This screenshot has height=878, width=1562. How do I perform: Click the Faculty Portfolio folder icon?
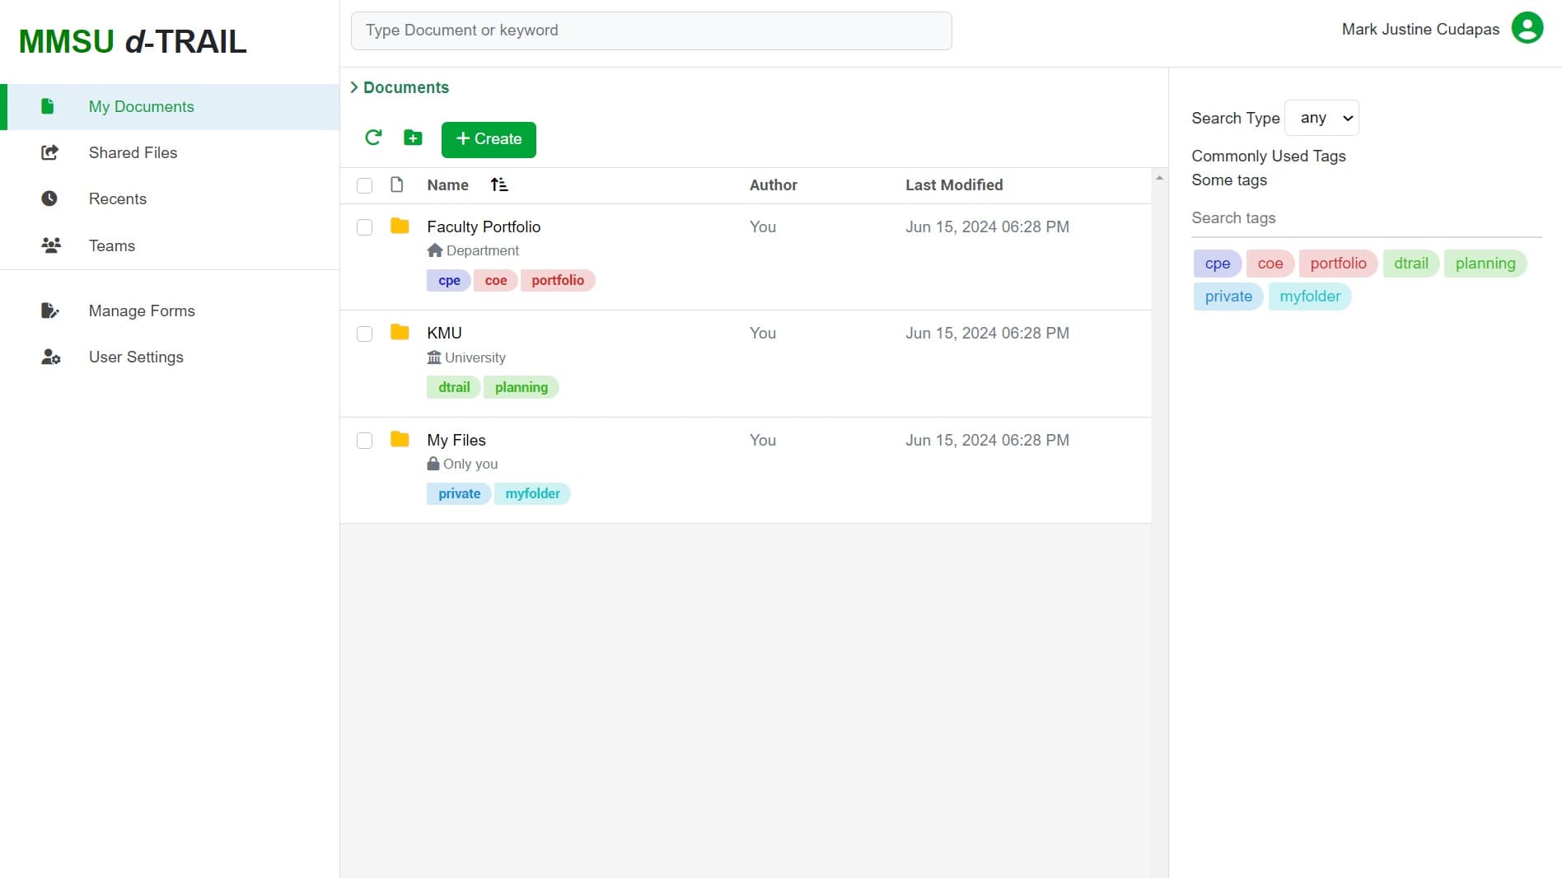click(x=400, y=226)
